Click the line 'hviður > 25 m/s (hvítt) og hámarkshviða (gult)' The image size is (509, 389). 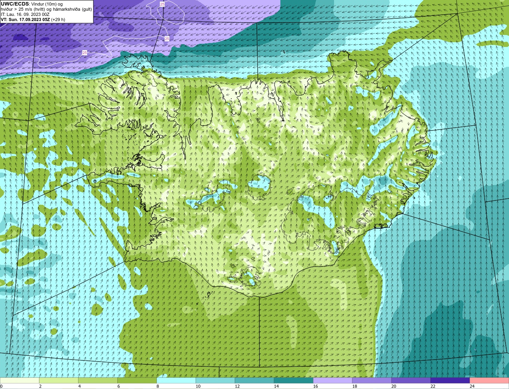tap(47, 9)
